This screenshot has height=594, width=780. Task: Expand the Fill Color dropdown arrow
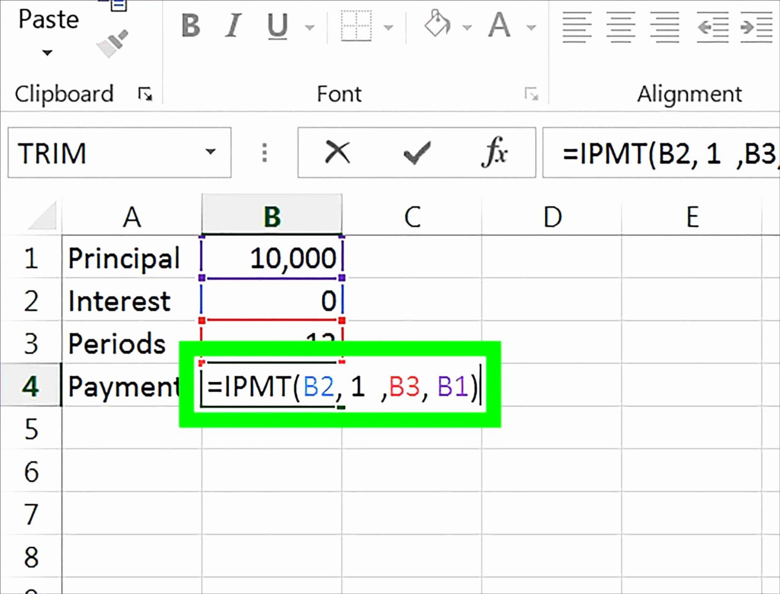467,28
